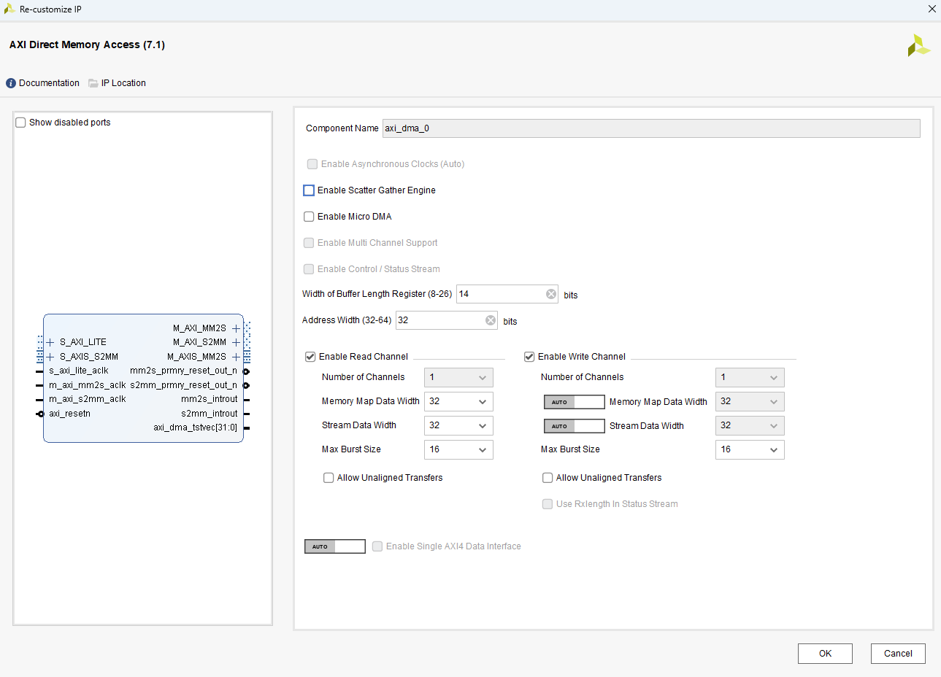Image resolution: width=941 pixels, height=677 pixels.
Task: Click the Xilinx logo in the header
Action: click(x=918, y=45)
